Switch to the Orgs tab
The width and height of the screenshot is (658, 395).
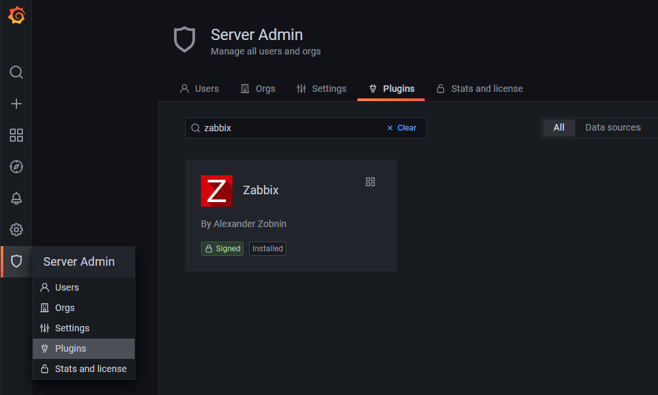257,89
